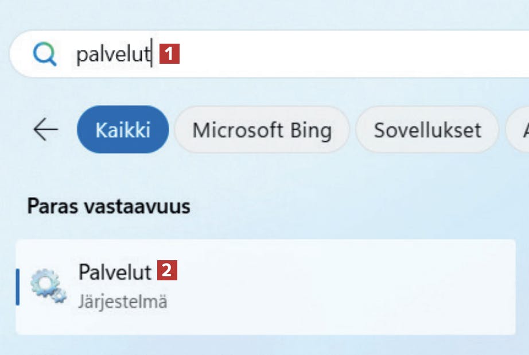Click the red number 2 marker

click(167, 271)
